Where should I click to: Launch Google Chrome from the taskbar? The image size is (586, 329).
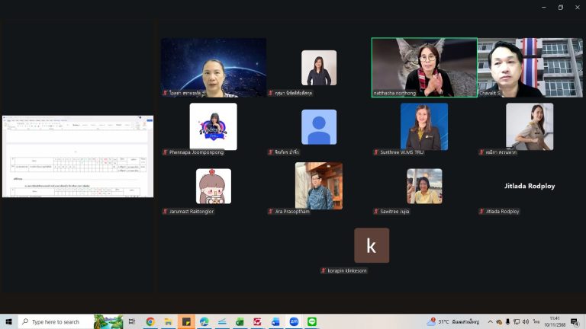coord(150,322)
